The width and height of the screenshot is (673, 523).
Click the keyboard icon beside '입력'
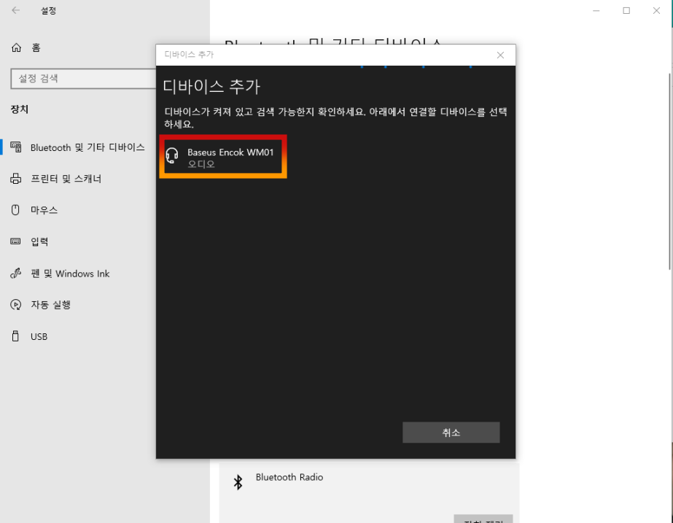coord(16,241)
